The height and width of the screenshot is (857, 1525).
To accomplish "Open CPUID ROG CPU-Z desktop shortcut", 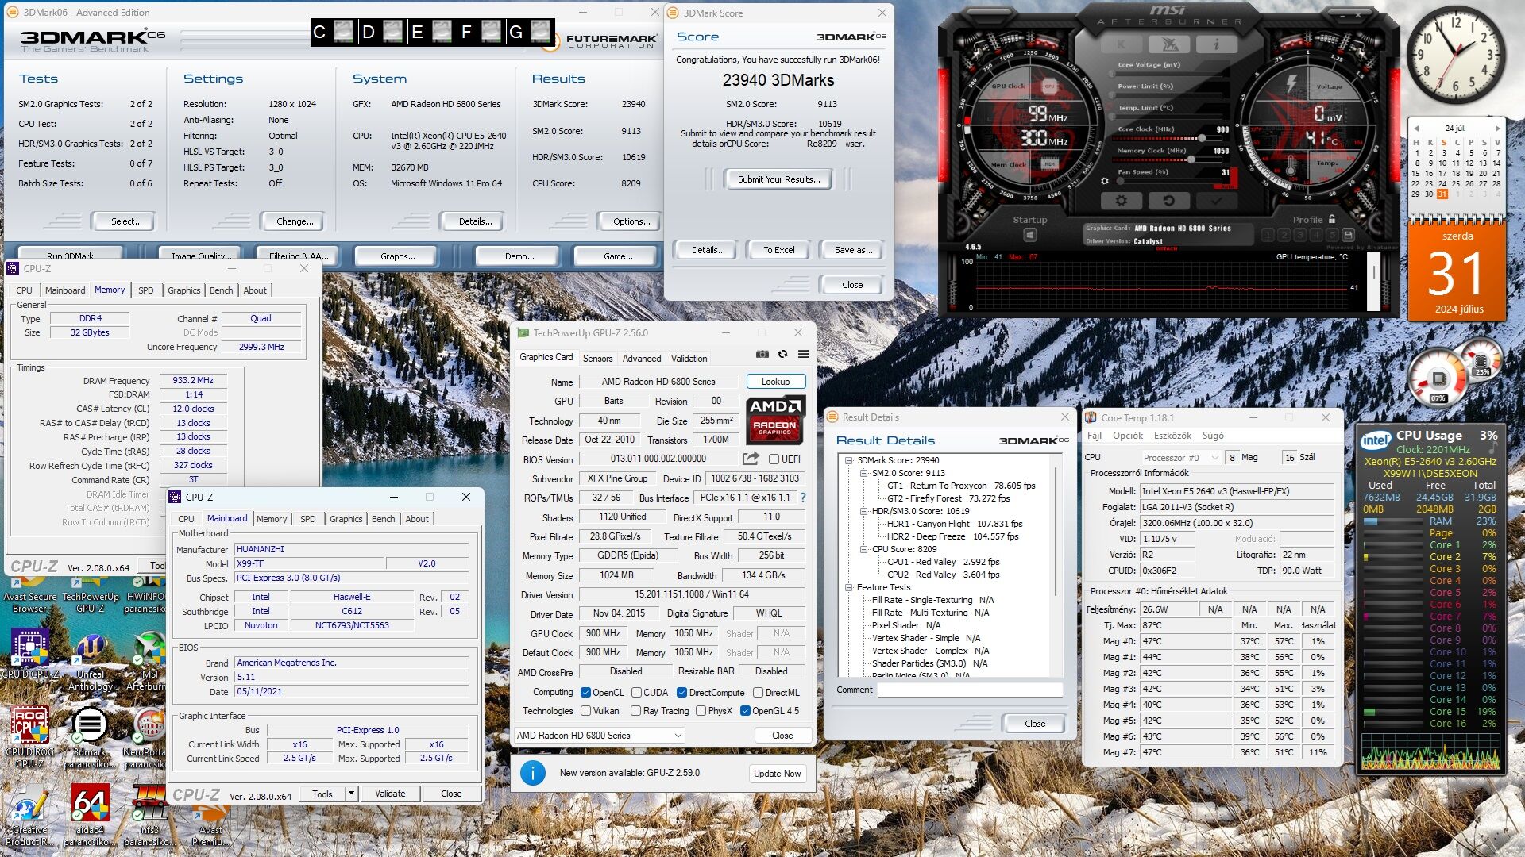I will (30, 738).
